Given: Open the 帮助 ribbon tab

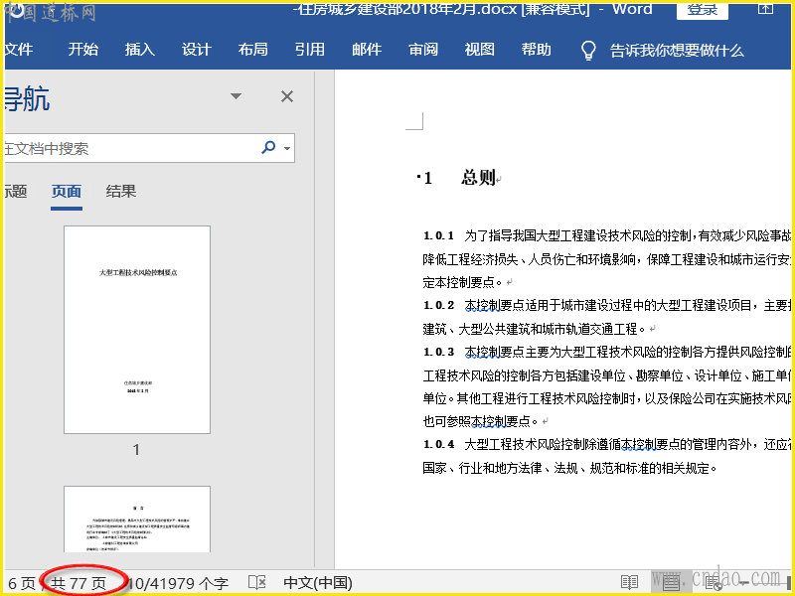Looking at the screenshot, I should [x=537, y=49].
